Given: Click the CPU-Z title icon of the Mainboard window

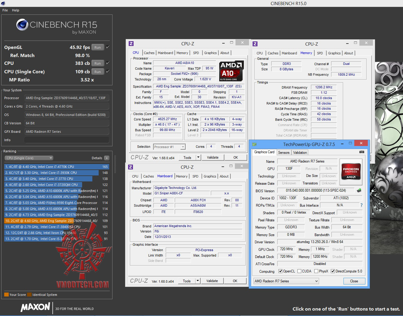Looking at the screenshot, I should (x=131, y=167).
